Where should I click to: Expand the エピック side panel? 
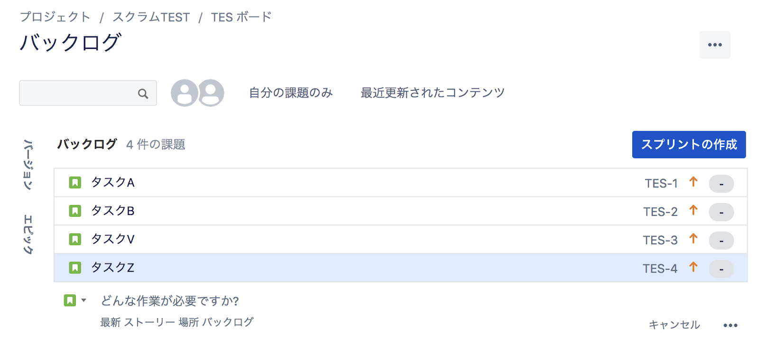[x=28, y=234]
